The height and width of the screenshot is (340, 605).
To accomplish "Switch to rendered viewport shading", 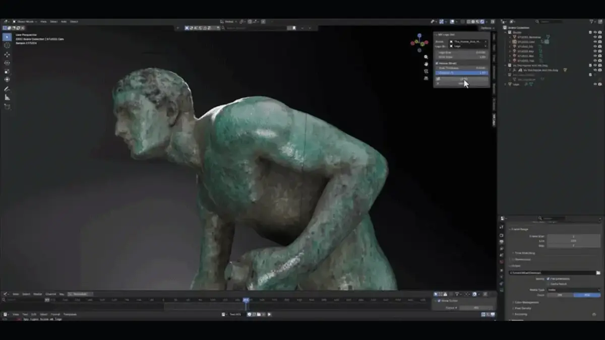I will 483,22.
